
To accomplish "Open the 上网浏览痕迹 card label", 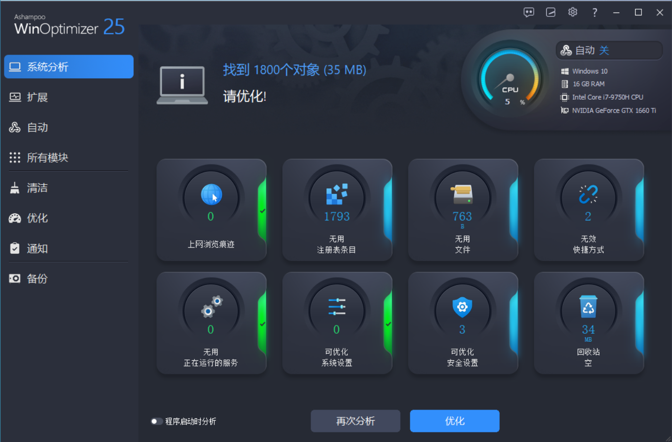I will (x=211, y=244).
